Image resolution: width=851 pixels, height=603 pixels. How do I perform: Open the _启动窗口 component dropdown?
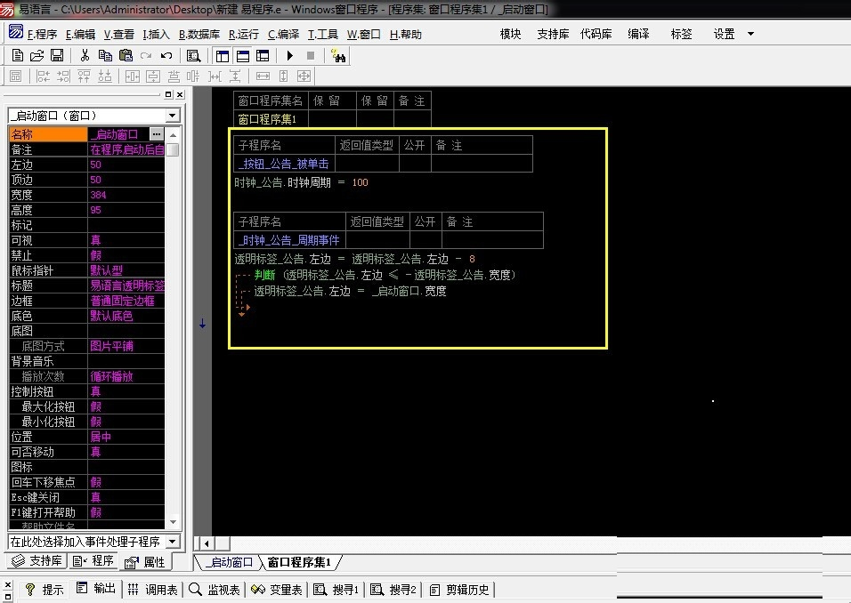click(x=173, y=116)
